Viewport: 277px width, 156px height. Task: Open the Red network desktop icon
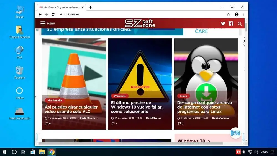tap(19, 52)
